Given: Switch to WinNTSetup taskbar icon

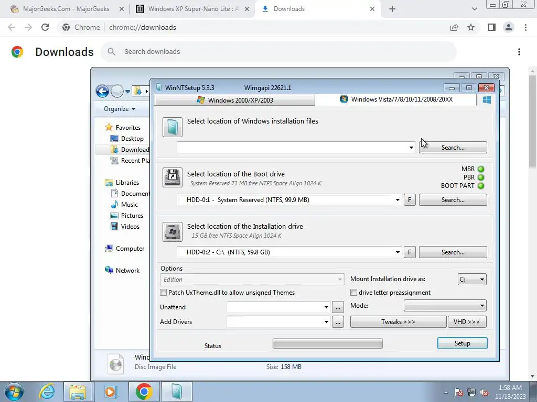Looking at the screenshot, I should point(177,392).
